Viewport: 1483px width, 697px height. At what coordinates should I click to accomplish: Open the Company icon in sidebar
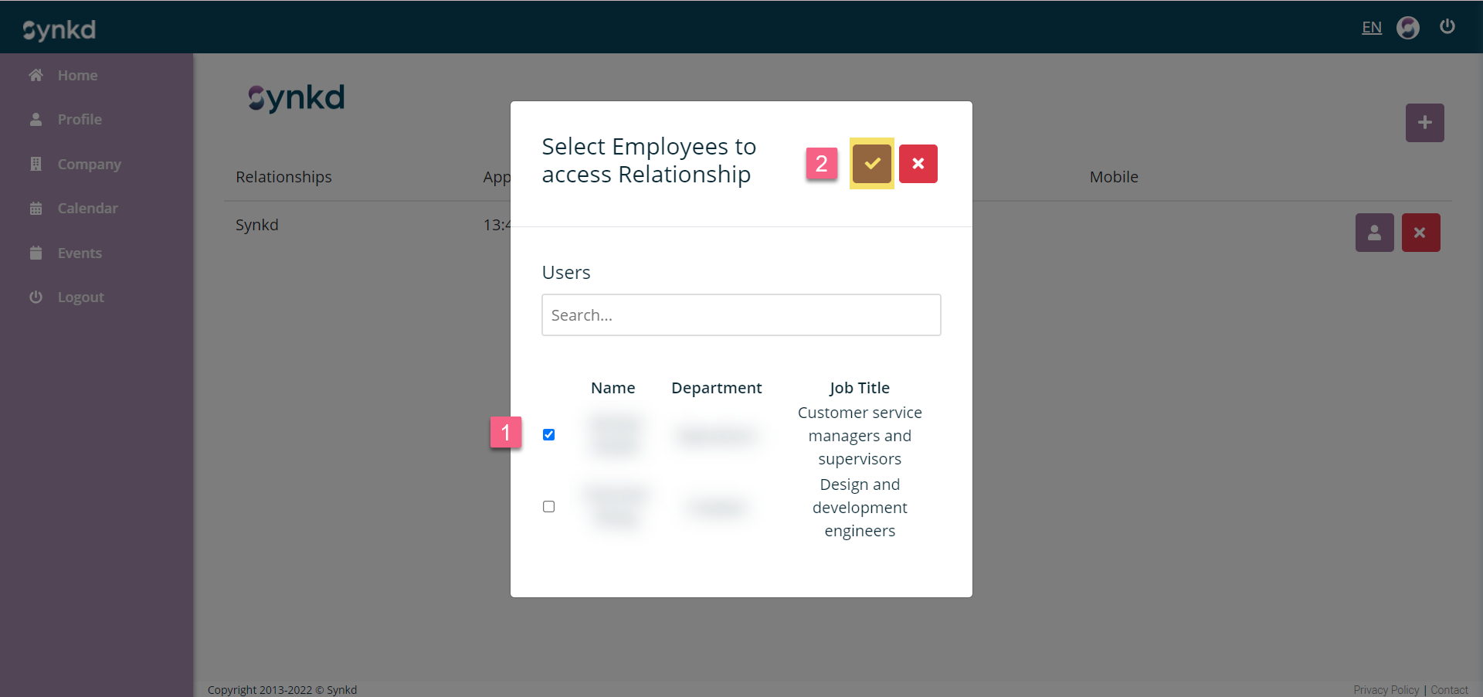click(36, 164)
